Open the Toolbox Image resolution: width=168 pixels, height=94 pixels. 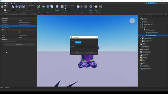[x=44, y=7]
